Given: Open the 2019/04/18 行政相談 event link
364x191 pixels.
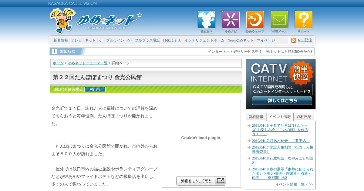Looking at the screenshot, I should (x=283, y=160).
